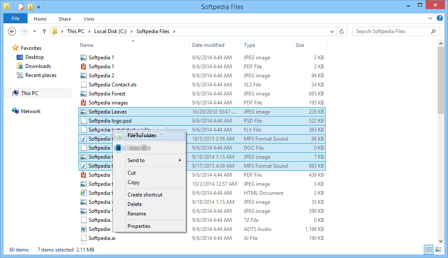The image size is (448, 258).
Task: Click Softpedia Files breadcrumb in address bar
Action: (153, 31)
